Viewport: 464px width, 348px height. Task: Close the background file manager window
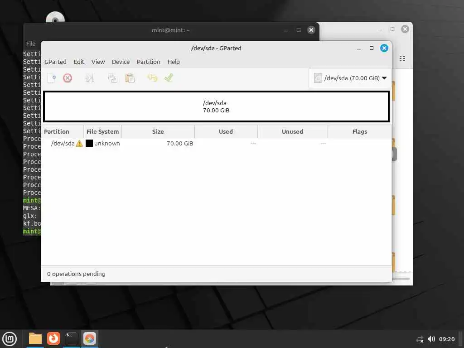coord(405,29)
